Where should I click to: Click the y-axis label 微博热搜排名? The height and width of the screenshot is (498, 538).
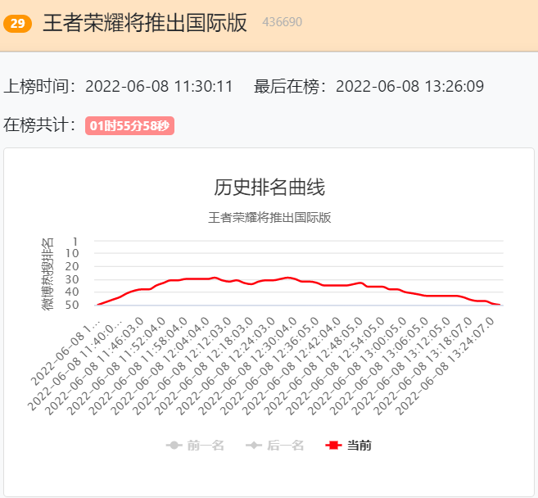click(x=47, y=274)
